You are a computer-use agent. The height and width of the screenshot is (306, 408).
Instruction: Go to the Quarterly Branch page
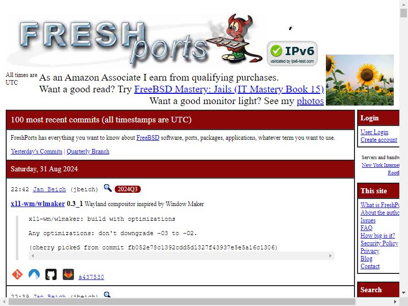pyautogui.click(x=88, y=151)
